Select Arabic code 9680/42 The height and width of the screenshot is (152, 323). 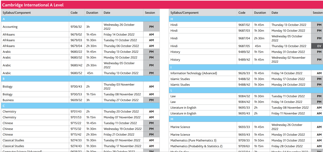tap(76, 65)
